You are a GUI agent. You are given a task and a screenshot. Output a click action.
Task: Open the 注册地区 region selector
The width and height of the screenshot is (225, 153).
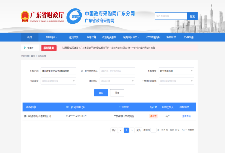(117, 81)
